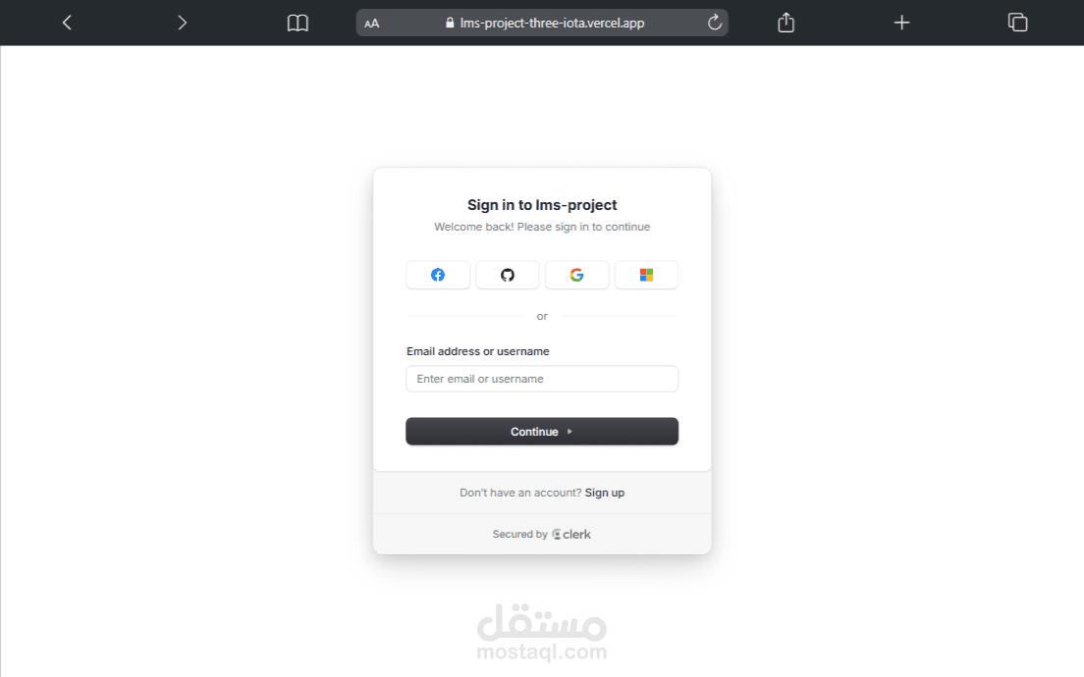Open the bookmarks book icon
The height and width of the screenshot is (677, 1084).
pyautogui.click(x=298, y=23)
